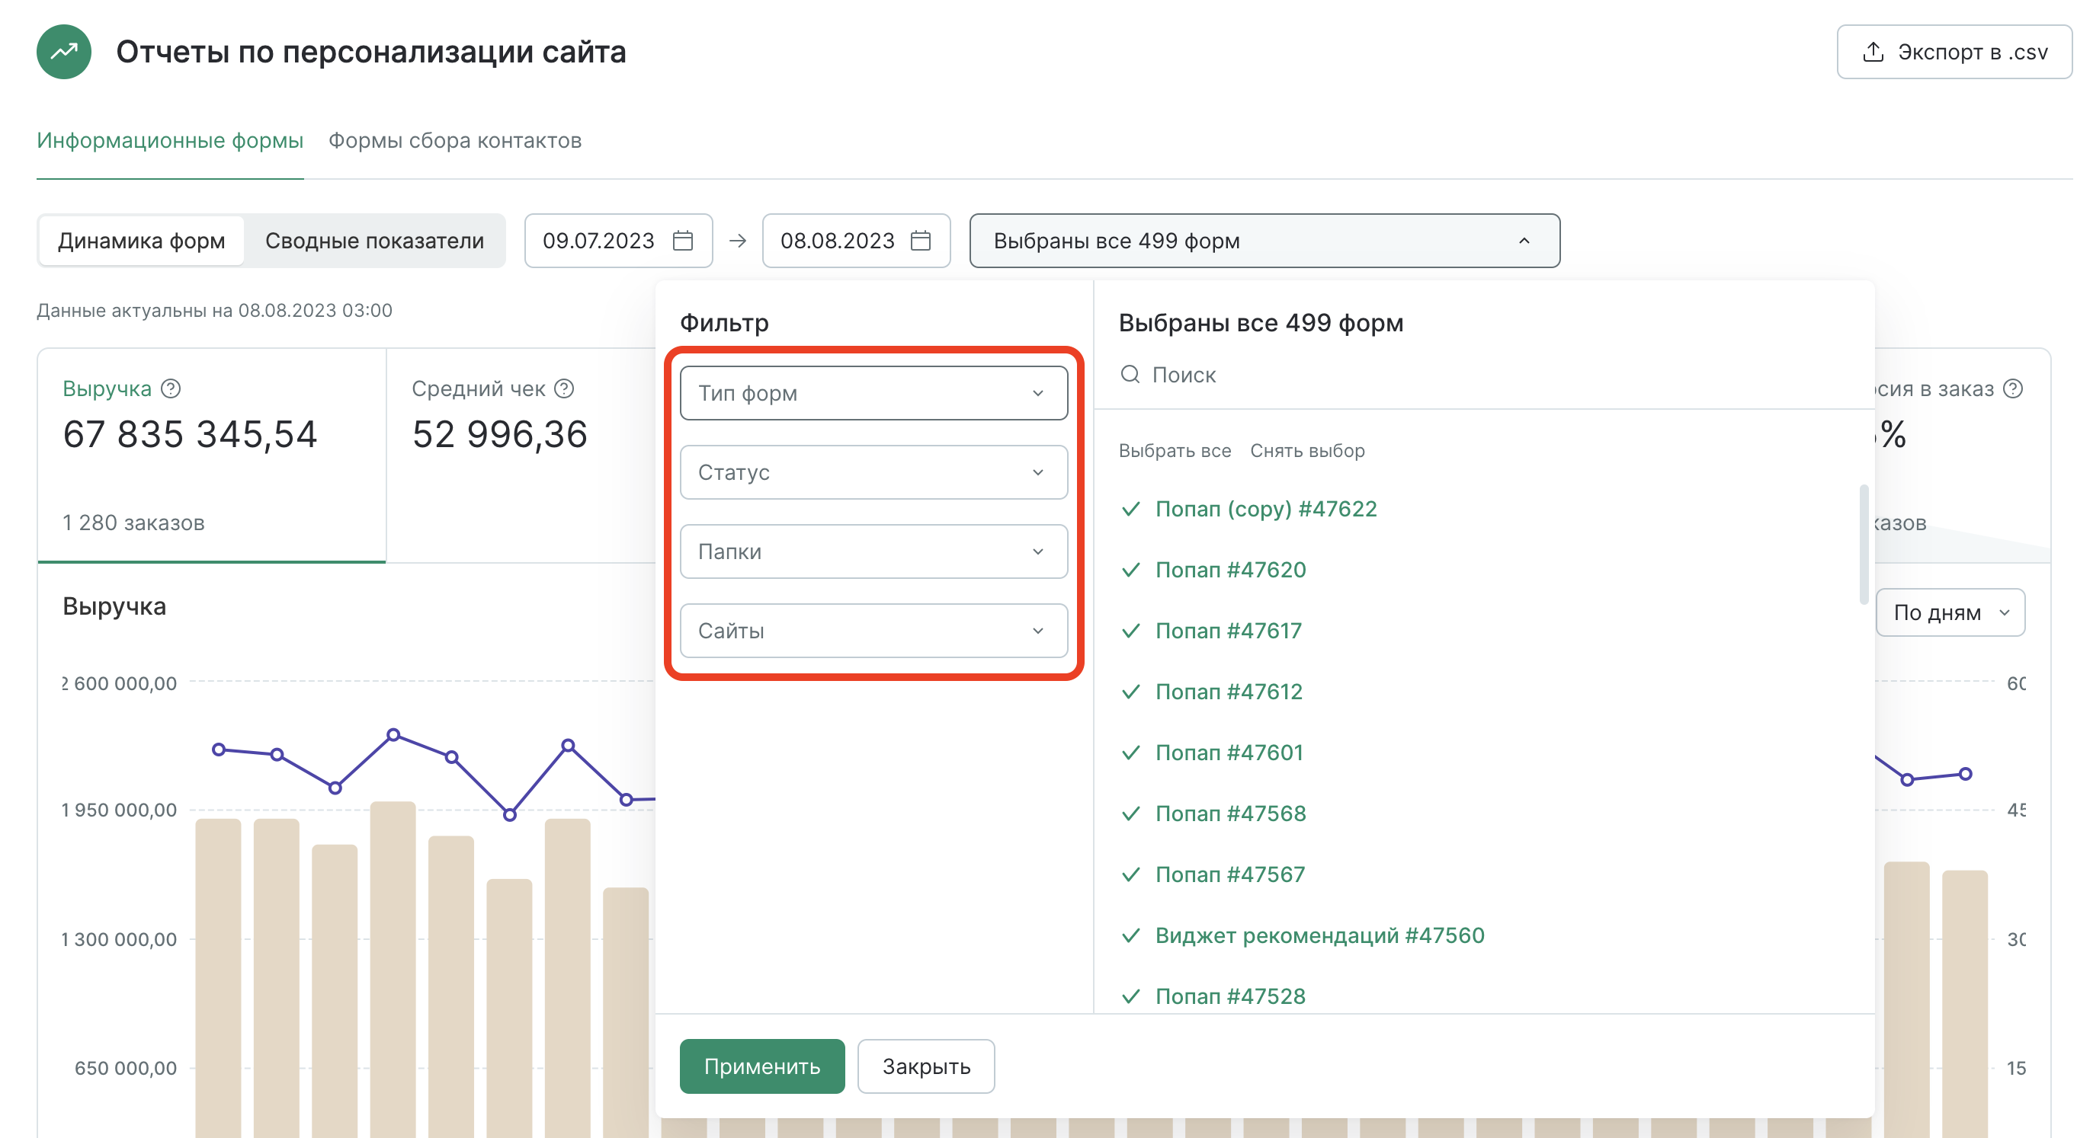Open the Тип форм filter dropdown
Image resolution: width=2093 pixels, height=1138 pixels.
point(873,393)
